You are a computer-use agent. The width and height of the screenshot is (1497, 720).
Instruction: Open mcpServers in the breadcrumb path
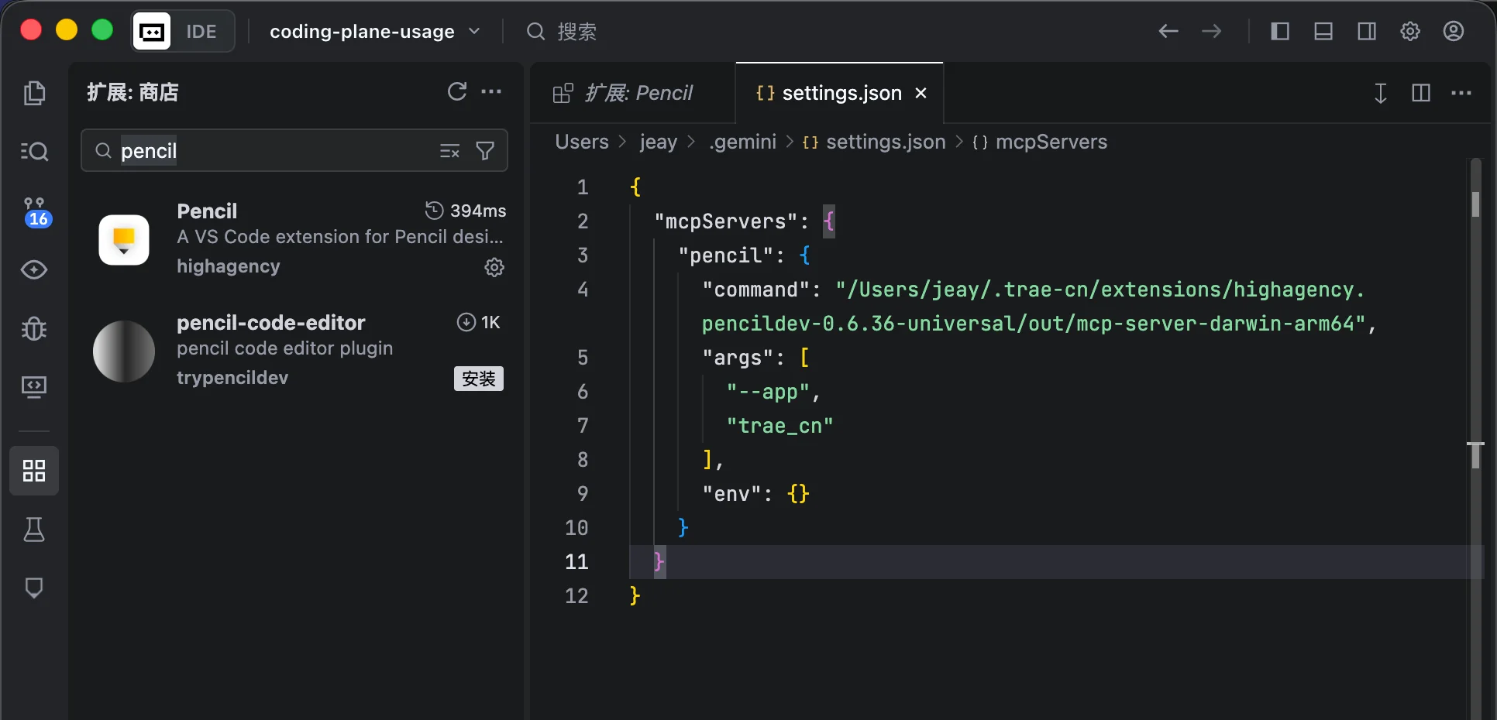[1051, 142]
